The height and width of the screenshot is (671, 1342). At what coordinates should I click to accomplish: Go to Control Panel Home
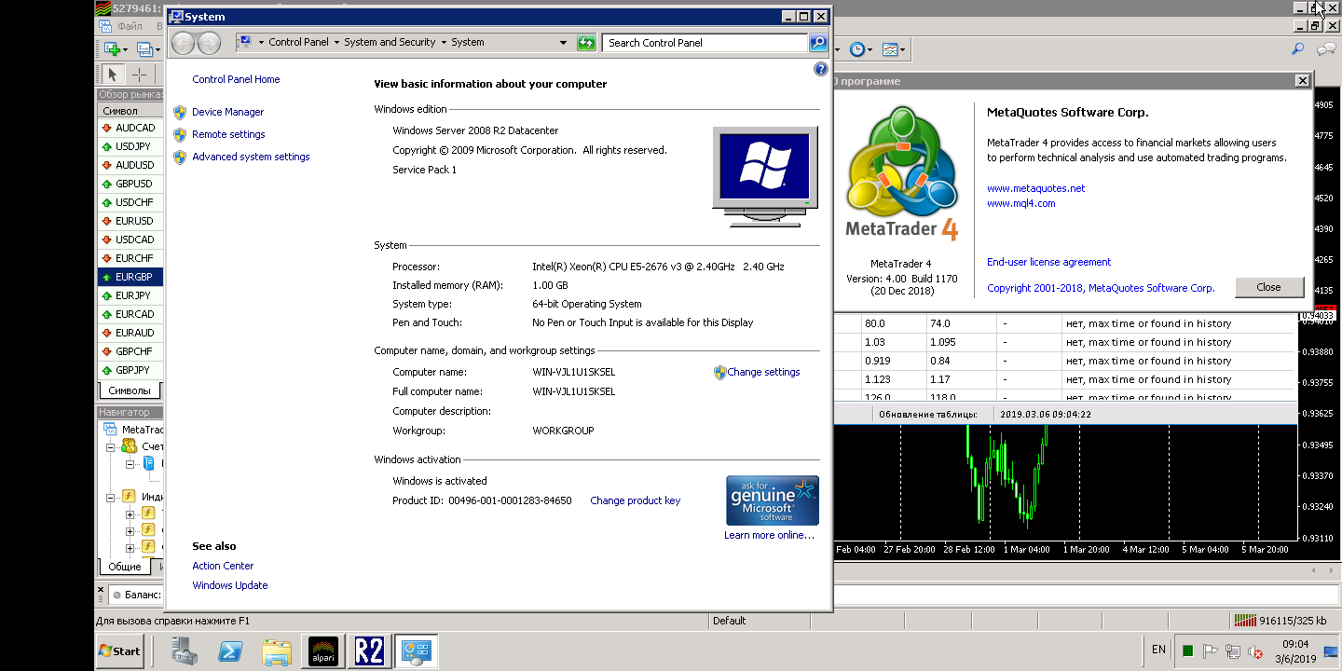point(236,79)
